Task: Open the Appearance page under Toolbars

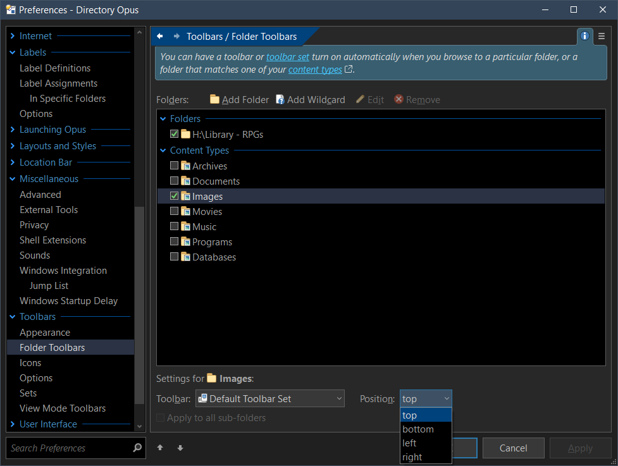Action: pos(45,333)
